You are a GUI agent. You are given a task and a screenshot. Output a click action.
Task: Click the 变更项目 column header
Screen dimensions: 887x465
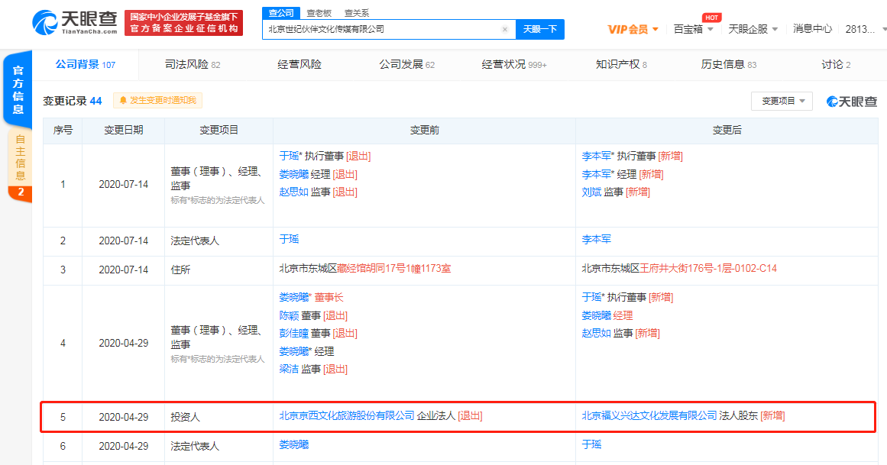pyautogui.click(x=219, y=130)
